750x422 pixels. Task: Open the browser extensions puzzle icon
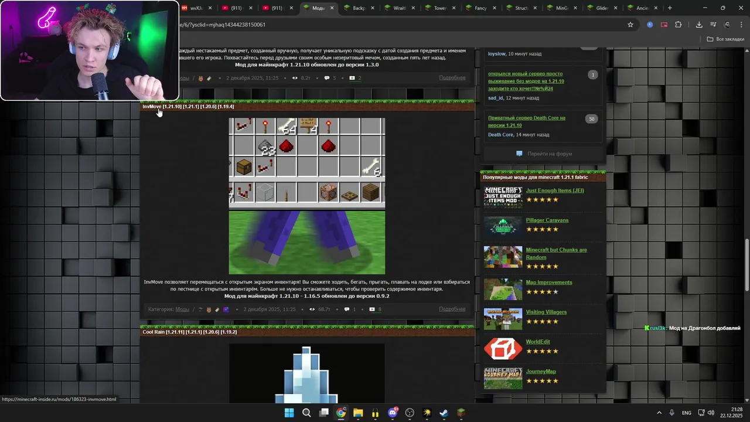pos(679,25)
